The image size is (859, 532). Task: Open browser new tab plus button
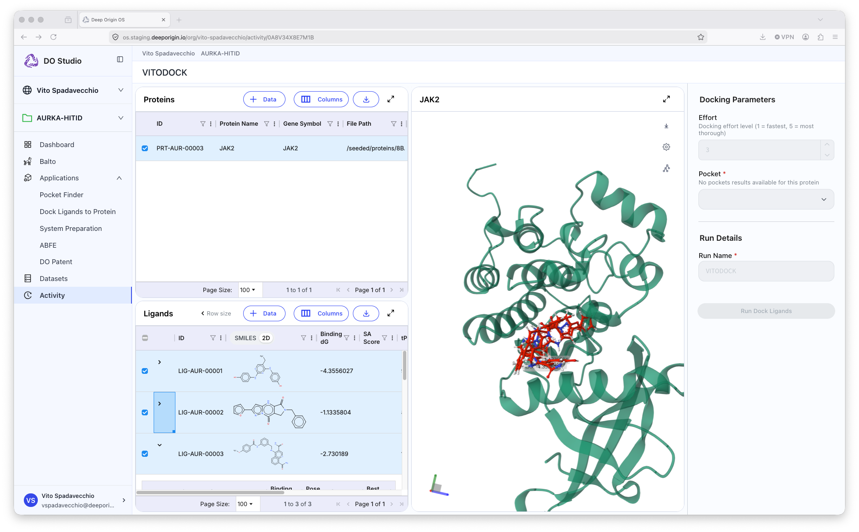click(x=179, y=20)
